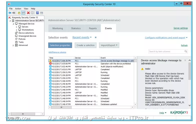This screenshot has width=196, height=124.
Task: Click the console tree scroll right arrow
Action: (x=43, y=114)
